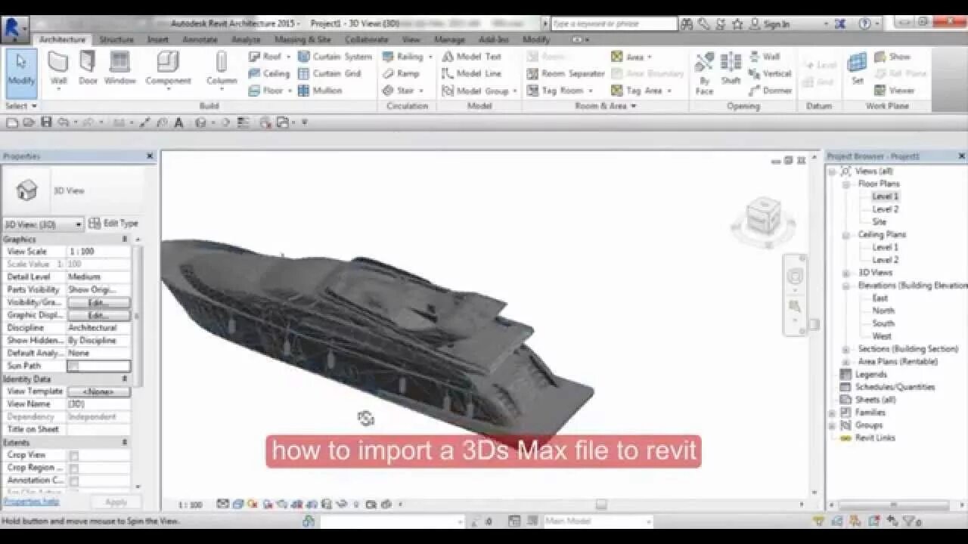Image resolution: width=968 pixels, height=544 pixels.
Task: Choose the Curtain Grid tool
Action: (330, 73)
